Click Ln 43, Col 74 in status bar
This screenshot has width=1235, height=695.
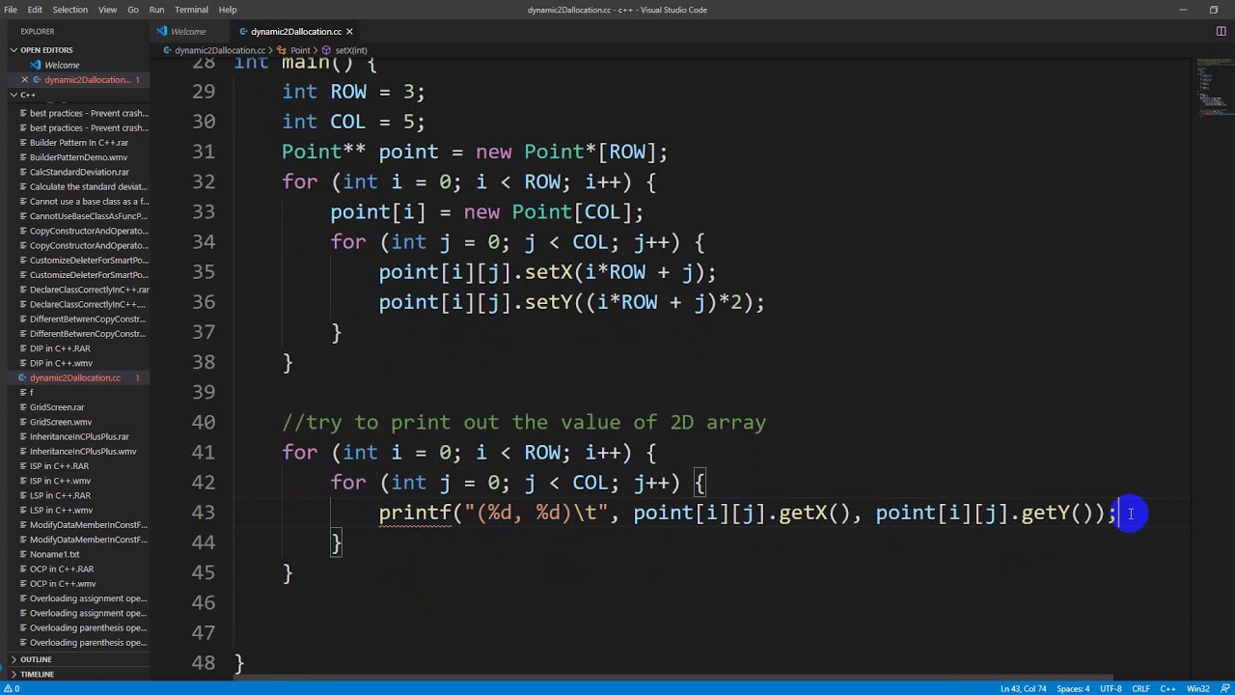tap(1024, 688)
